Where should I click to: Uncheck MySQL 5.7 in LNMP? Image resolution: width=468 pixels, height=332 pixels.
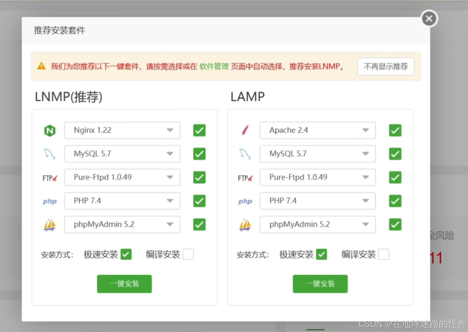click(x=199, y=154)
